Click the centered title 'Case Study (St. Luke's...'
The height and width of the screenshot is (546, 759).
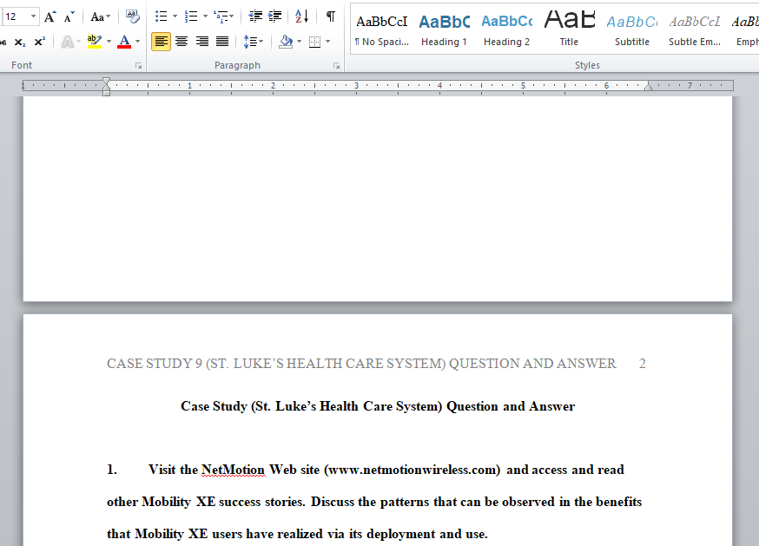coord(378,406)
